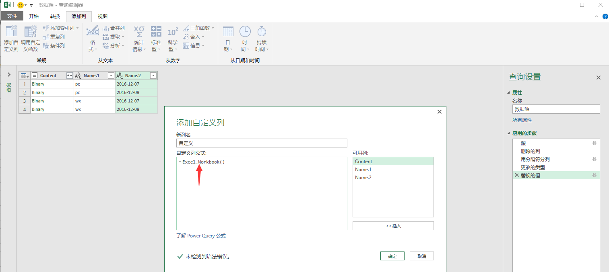
Task: Select the 更改的类型 applied step
Action: [556, 167]
